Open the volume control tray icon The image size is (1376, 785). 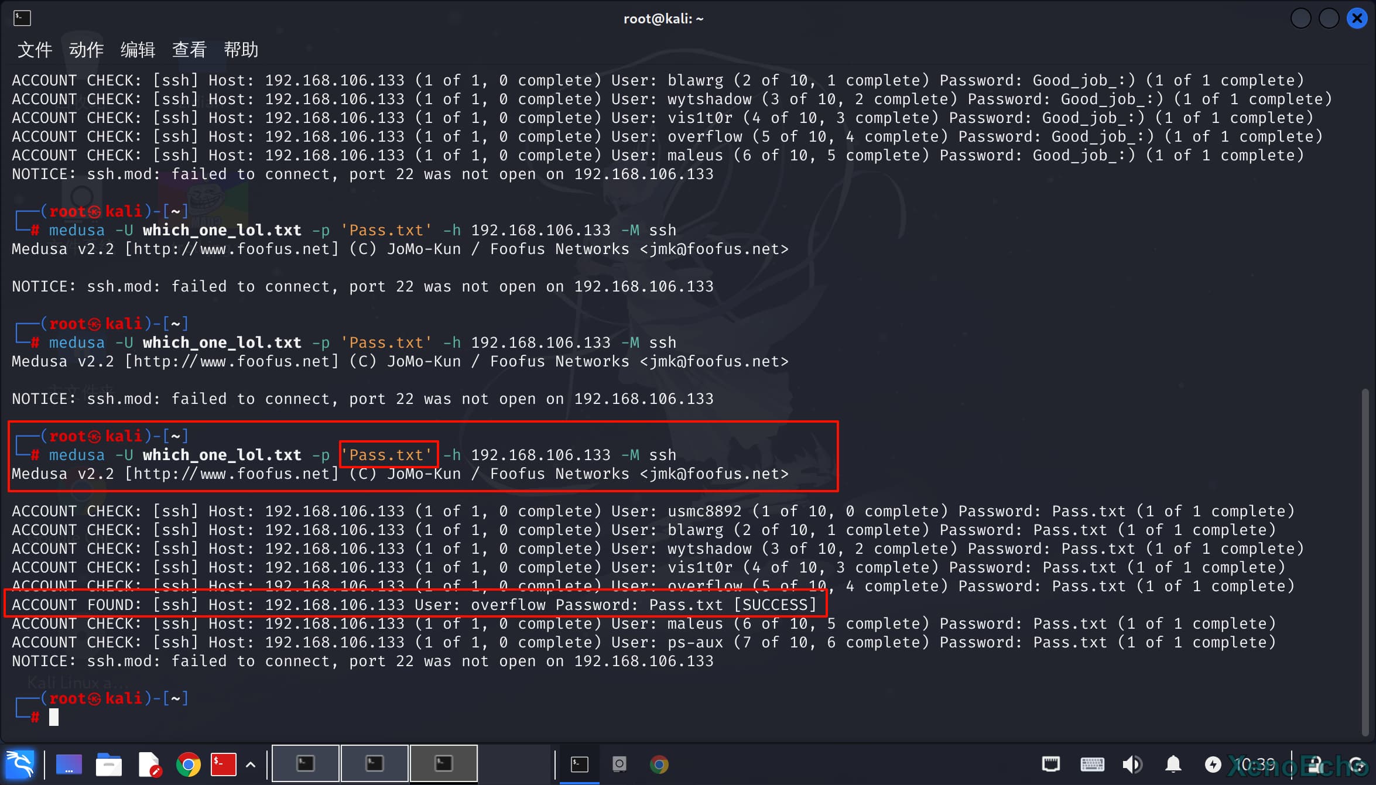pos(1132,764)
